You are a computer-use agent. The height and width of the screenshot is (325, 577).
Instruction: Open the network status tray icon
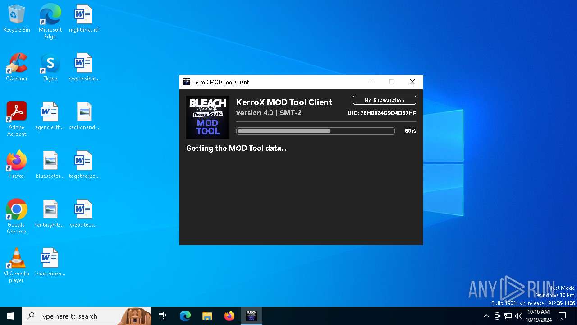(x=508, y=316)
